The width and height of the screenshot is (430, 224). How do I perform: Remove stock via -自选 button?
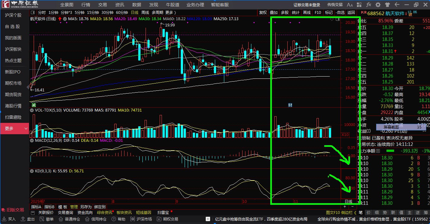(340, 13)
